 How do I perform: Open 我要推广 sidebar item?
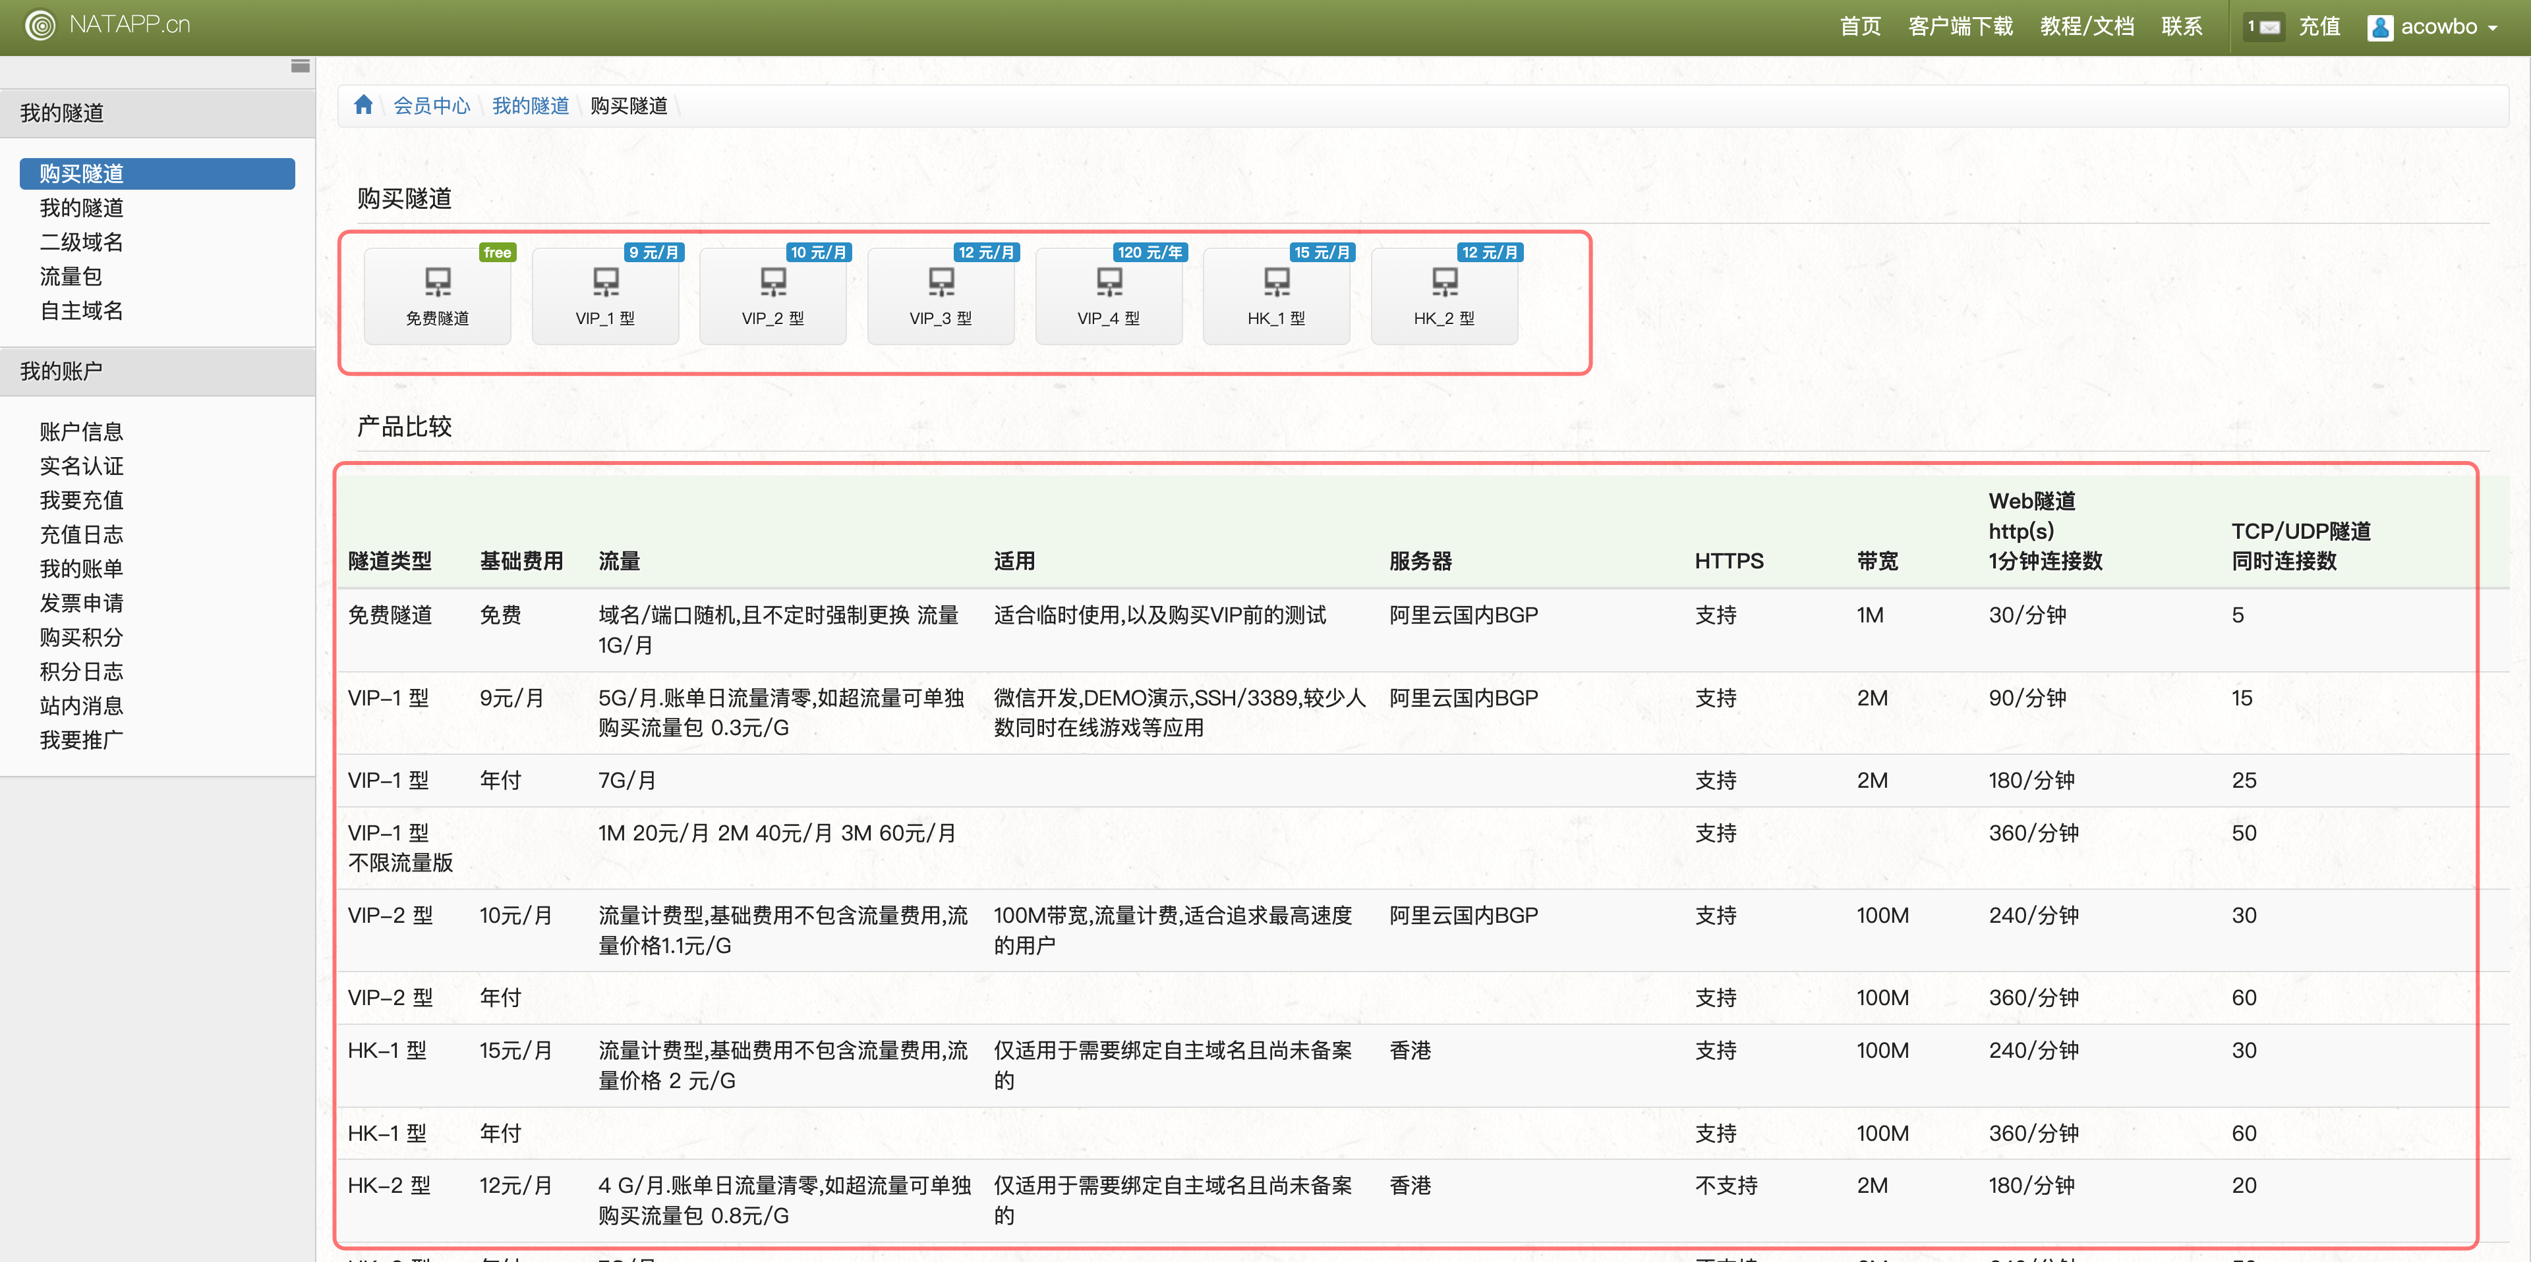point(82,740)
